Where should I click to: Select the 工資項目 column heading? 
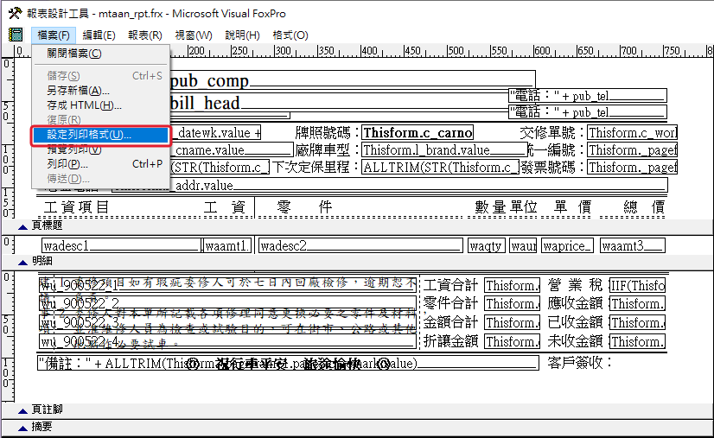click(x=77, y=207)
